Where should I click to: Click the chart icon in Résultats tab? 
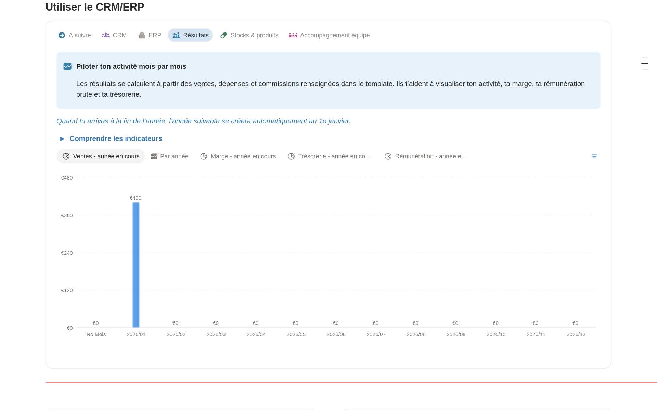(x=176, y=35)
